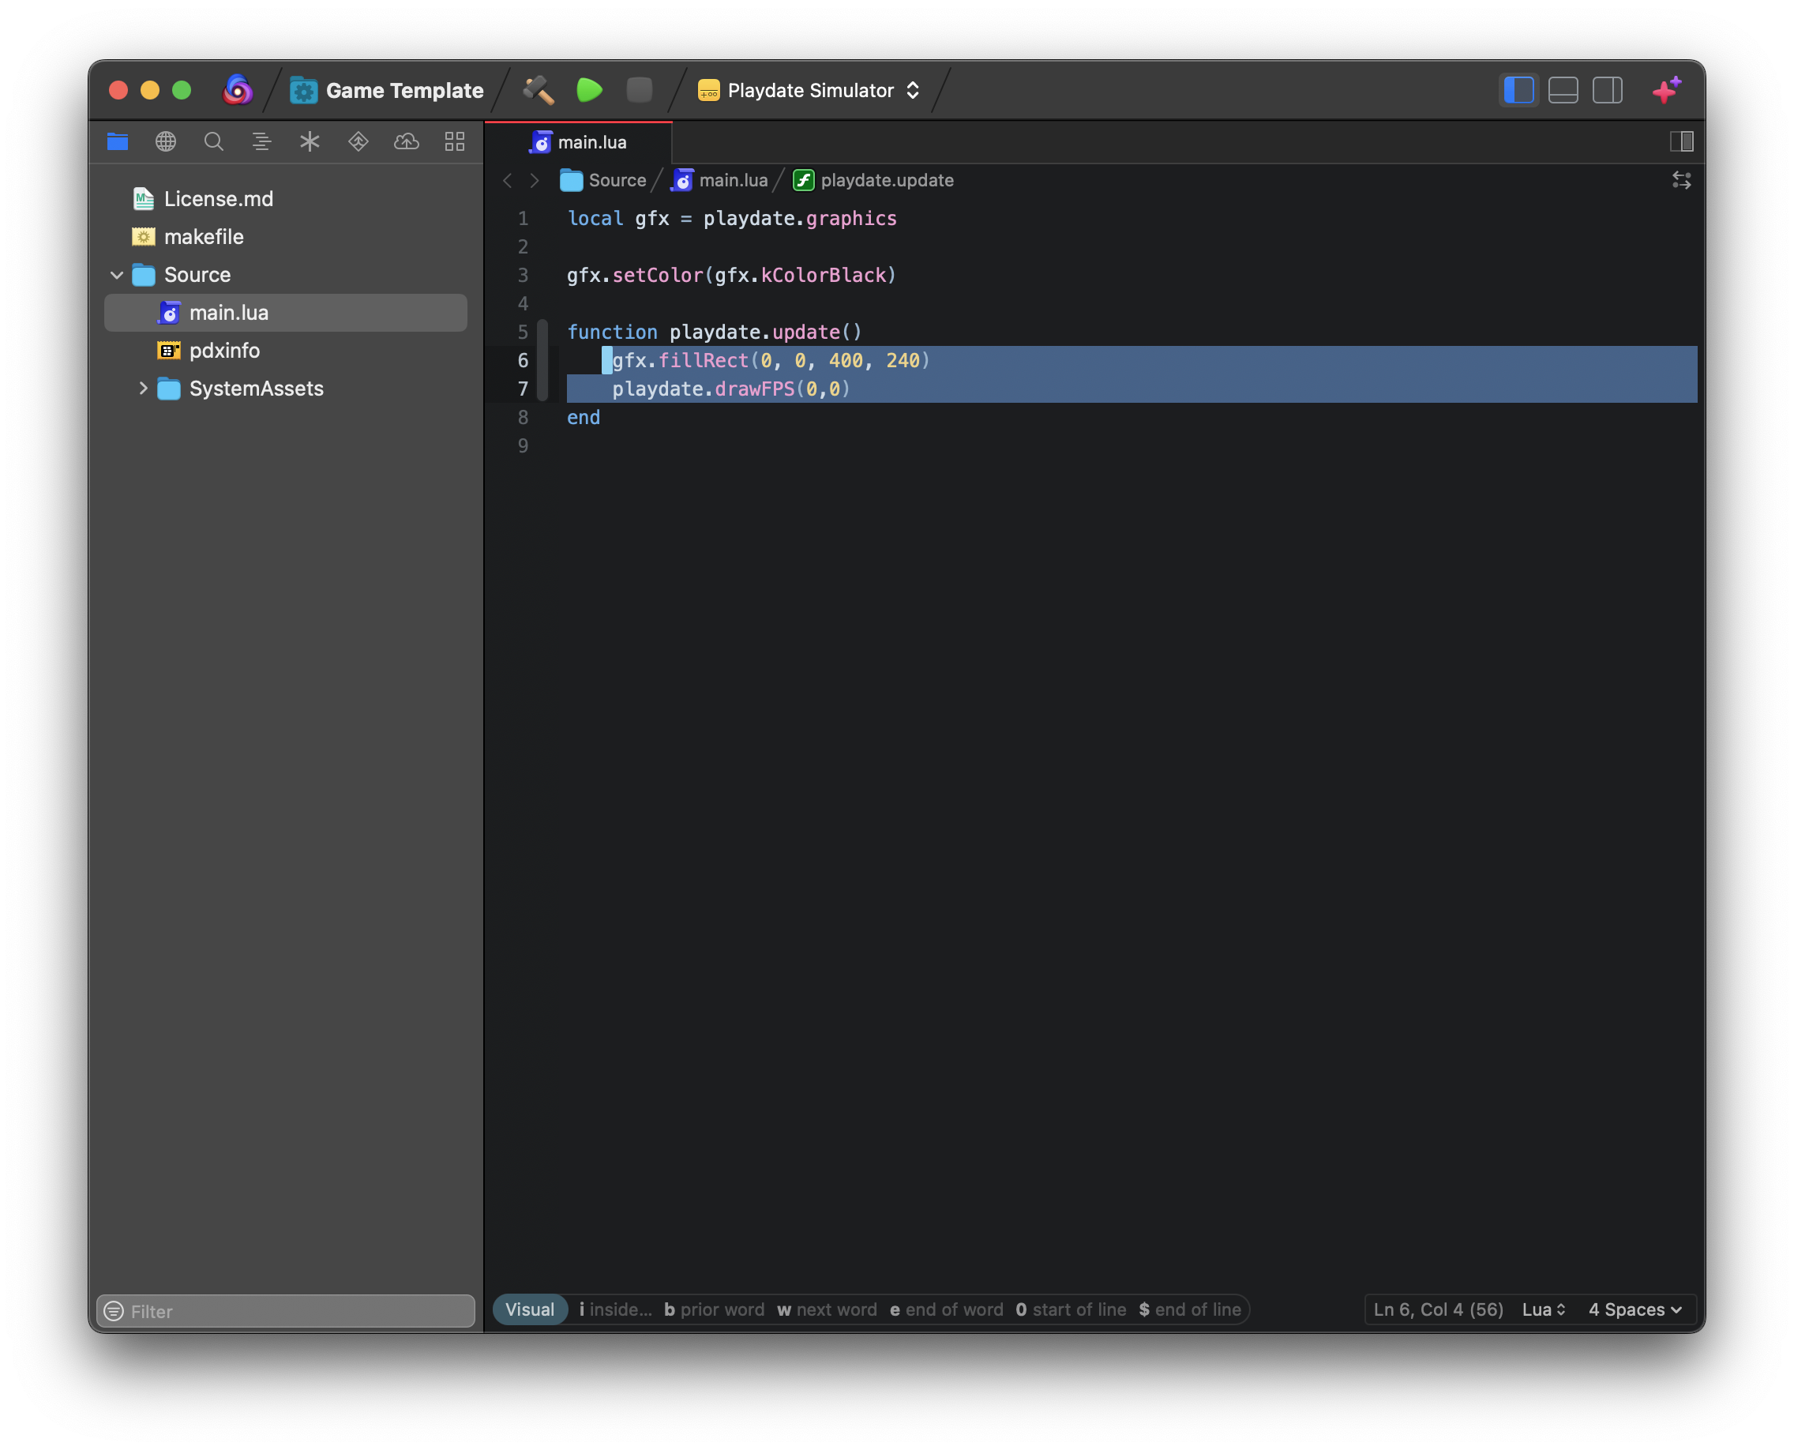The image size is (1794, 1450).
Task: Open the 4 Spaces indentation dropdown
Action: tap(1634, 1309)
